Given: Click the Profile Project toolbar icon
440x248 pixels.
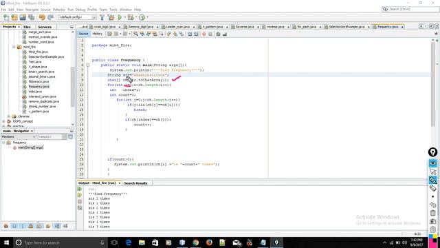Looking at the screenshot, I should [x=142, y=17].
